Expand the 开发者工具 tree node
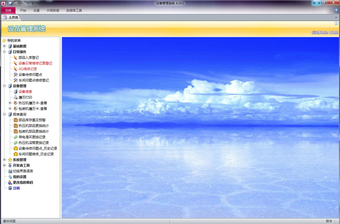This screenshot has width=340, height=224. coord(4,165)
